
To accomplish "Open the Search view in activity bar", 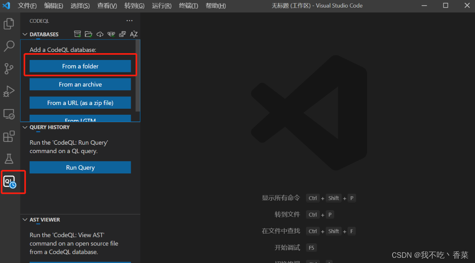I will 9,46.
